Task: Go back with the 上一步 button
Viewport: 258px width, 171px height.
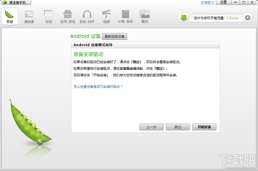Action: (x=151, y=127)
